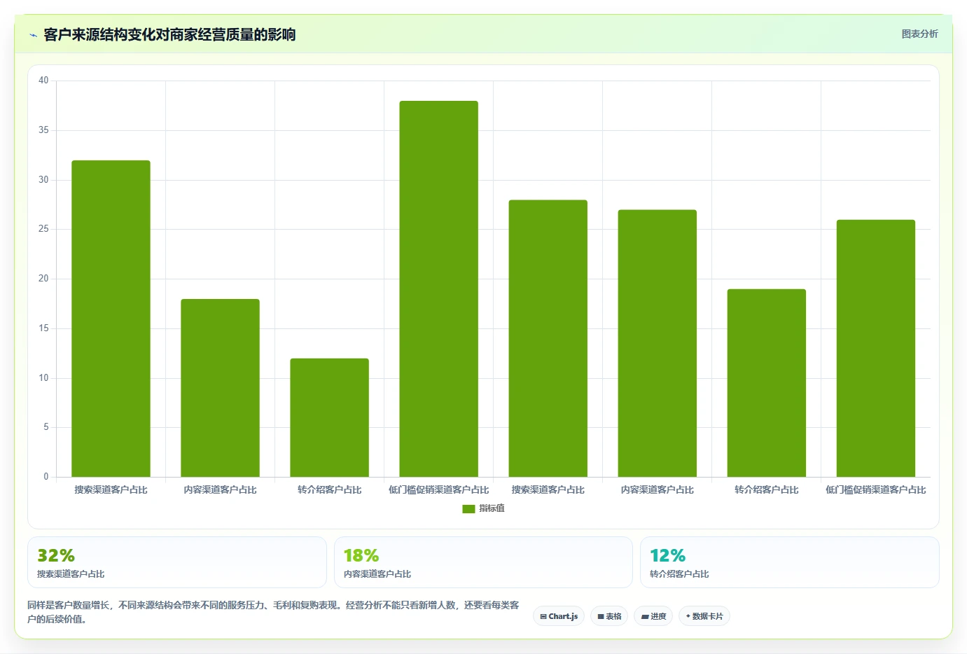Click the bar with value 19
Screen dimensions: 967x654
coord(766,383)
